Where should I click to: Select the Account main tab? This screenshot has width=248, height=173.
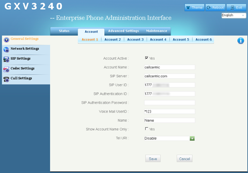(x=91, y=32)
